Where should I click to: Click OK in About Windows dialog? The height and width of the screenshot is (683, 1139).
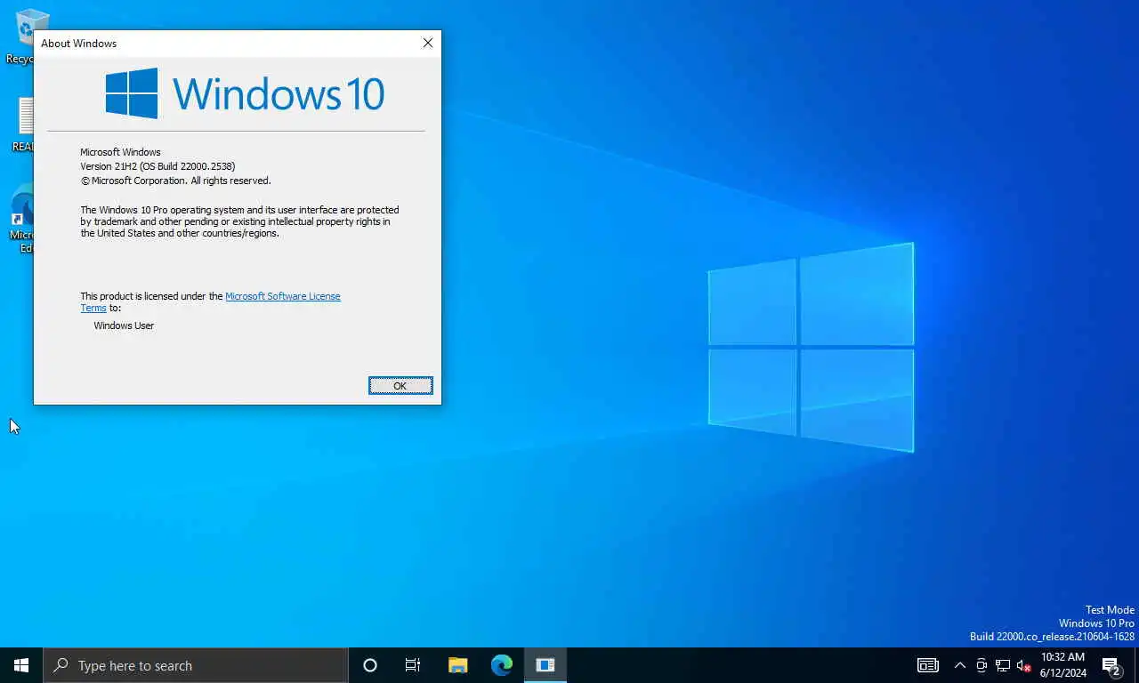[400, 385]
